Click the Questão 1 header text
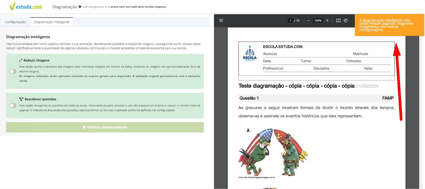425x189 pixels. [249, 98]
